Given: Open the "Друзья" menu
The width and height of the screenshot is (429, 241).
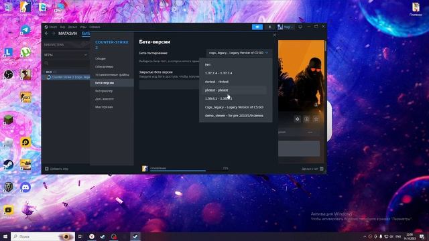Looking at the screenshot, I should tap(72, 27).
